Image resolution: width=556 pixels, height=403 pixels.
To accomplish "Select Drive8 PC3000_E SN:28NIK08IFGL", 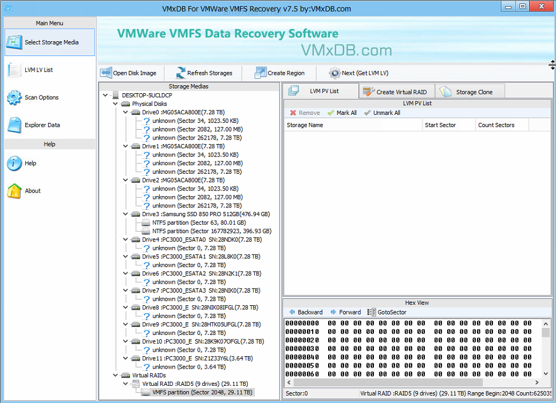I will [x=200, y=308].
